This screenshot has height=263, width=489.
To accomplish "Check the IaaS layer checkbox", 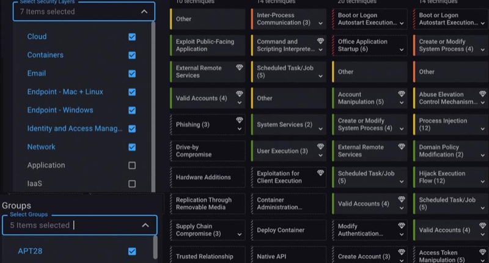I will click(x=132, y=183).
